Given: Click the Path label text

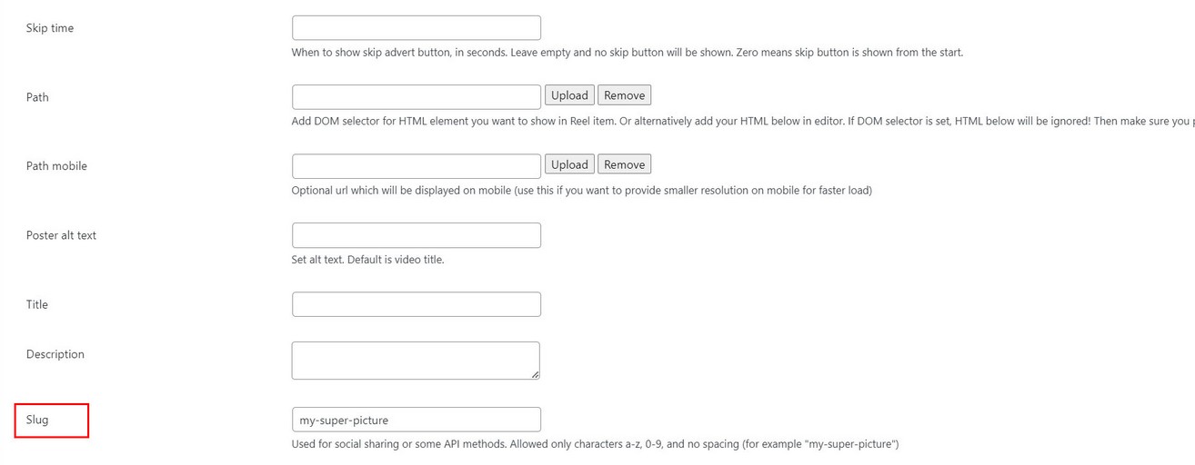Looking at the screenshot, I should point(37,97).
